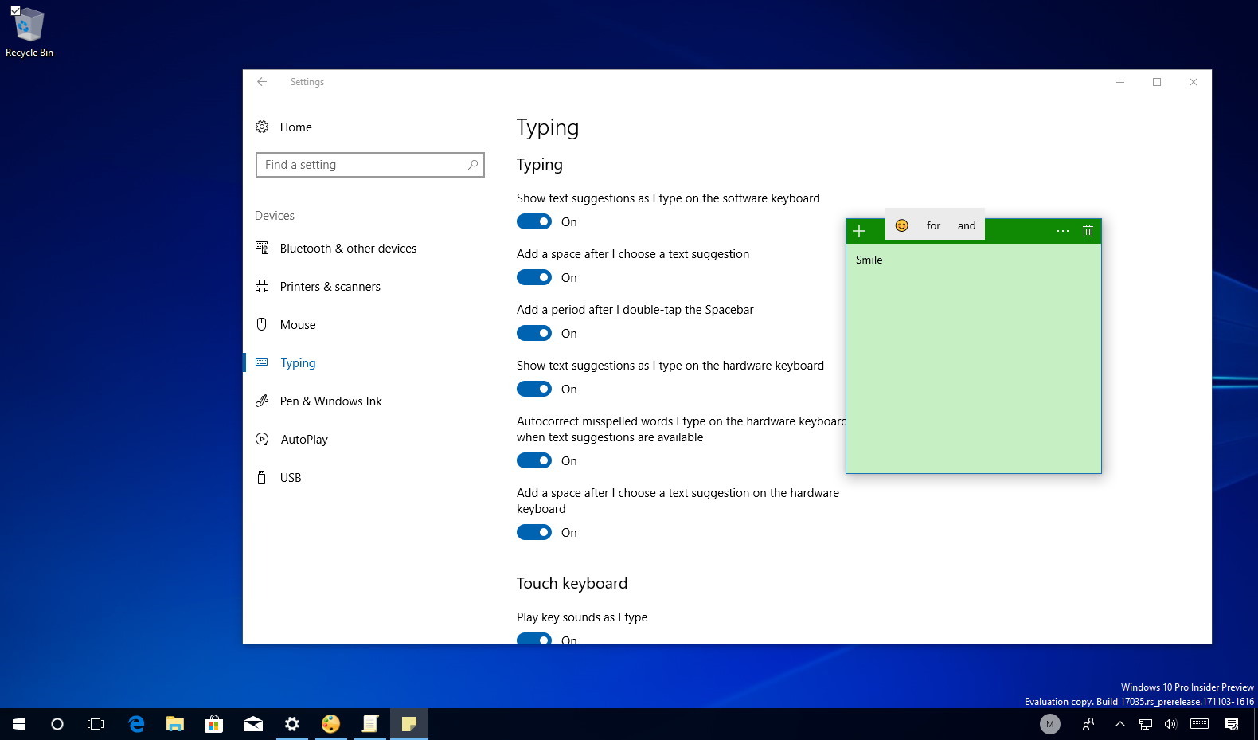Show hidden tray icons chevron
Viewport: 1258px width, 740px height.
pos(1119,724)
